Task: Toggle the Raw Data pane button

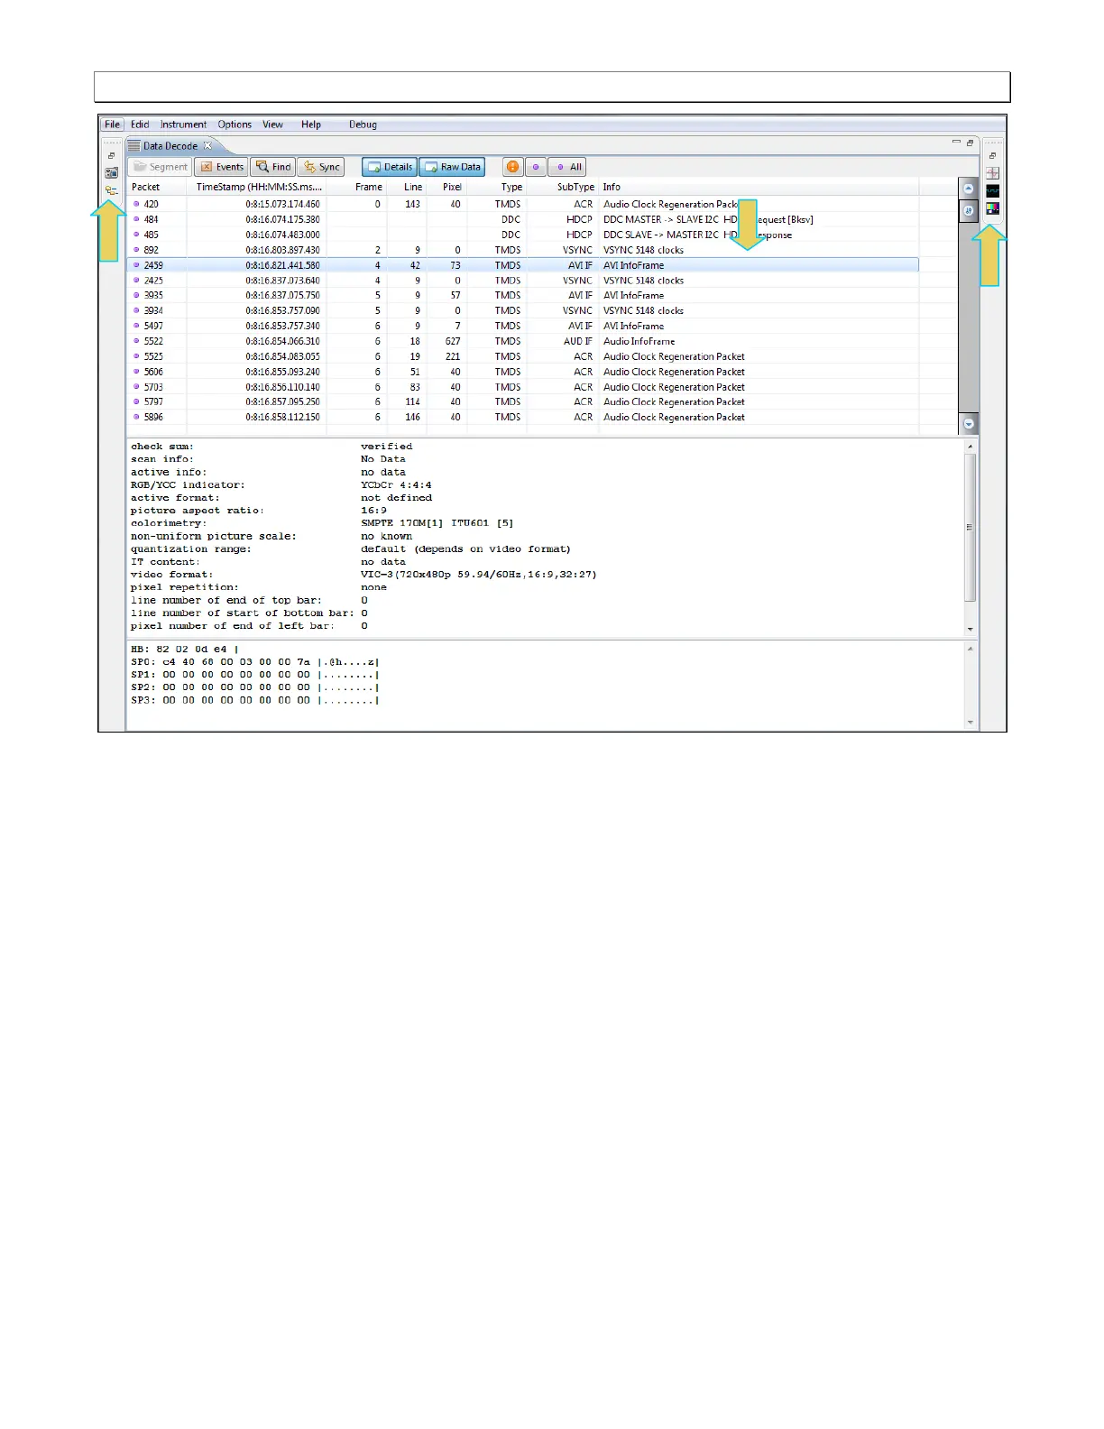Action: click(452, 167)
